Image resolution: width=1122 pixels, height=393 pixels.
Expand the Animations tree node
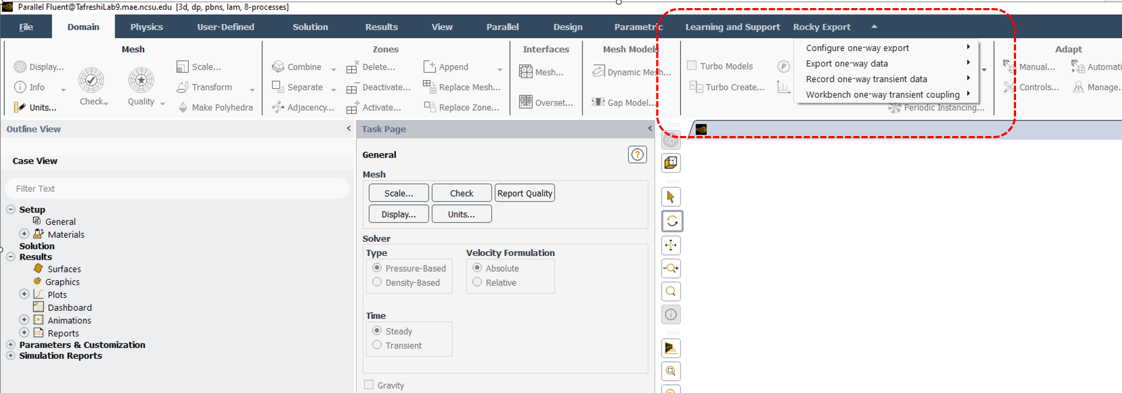click(24, 320)
